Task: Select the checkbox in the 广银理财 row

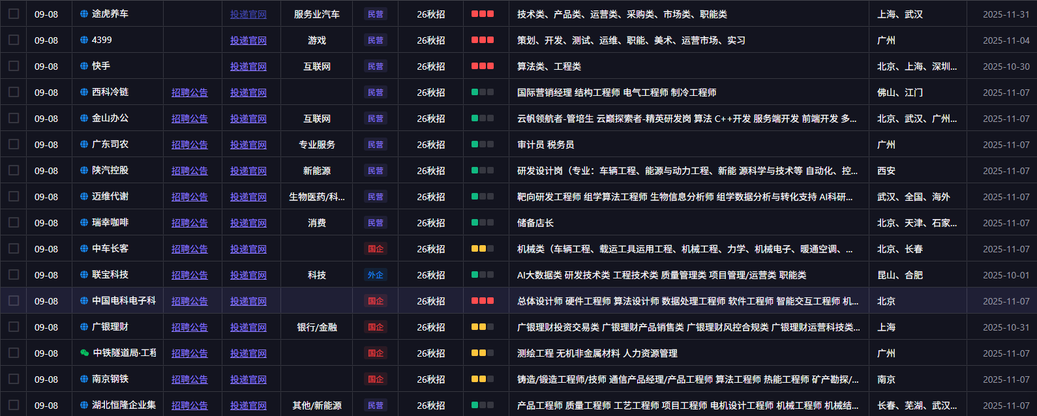Action: pos(14,327)
